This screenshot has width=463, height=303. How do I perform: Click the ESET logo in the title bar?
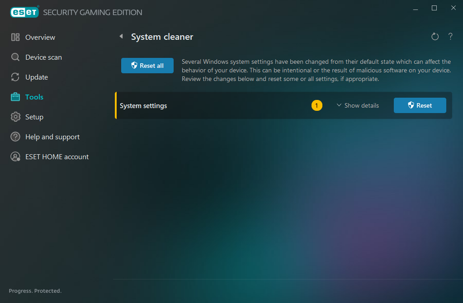pyautogui.click(x=24, y=12)
